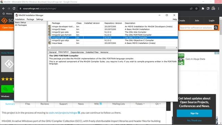View site information padlock icon
Viewport: 222px width, 125px height.
(20, 8)
